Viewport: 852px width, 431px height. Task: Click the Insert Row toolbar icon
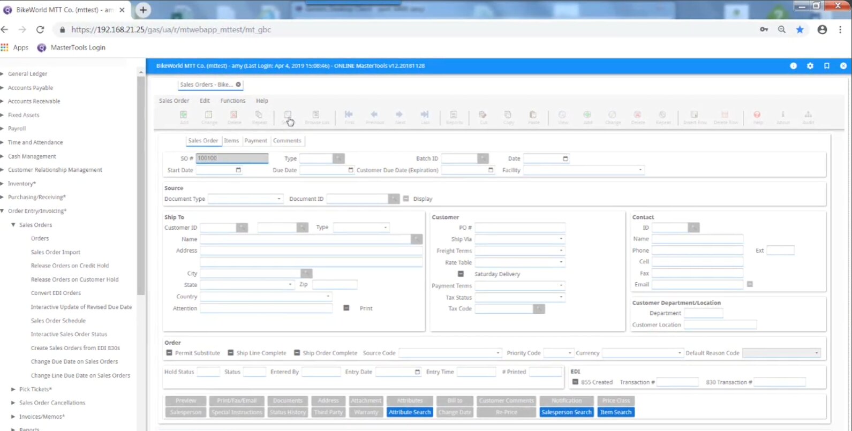tap(695, 117)
